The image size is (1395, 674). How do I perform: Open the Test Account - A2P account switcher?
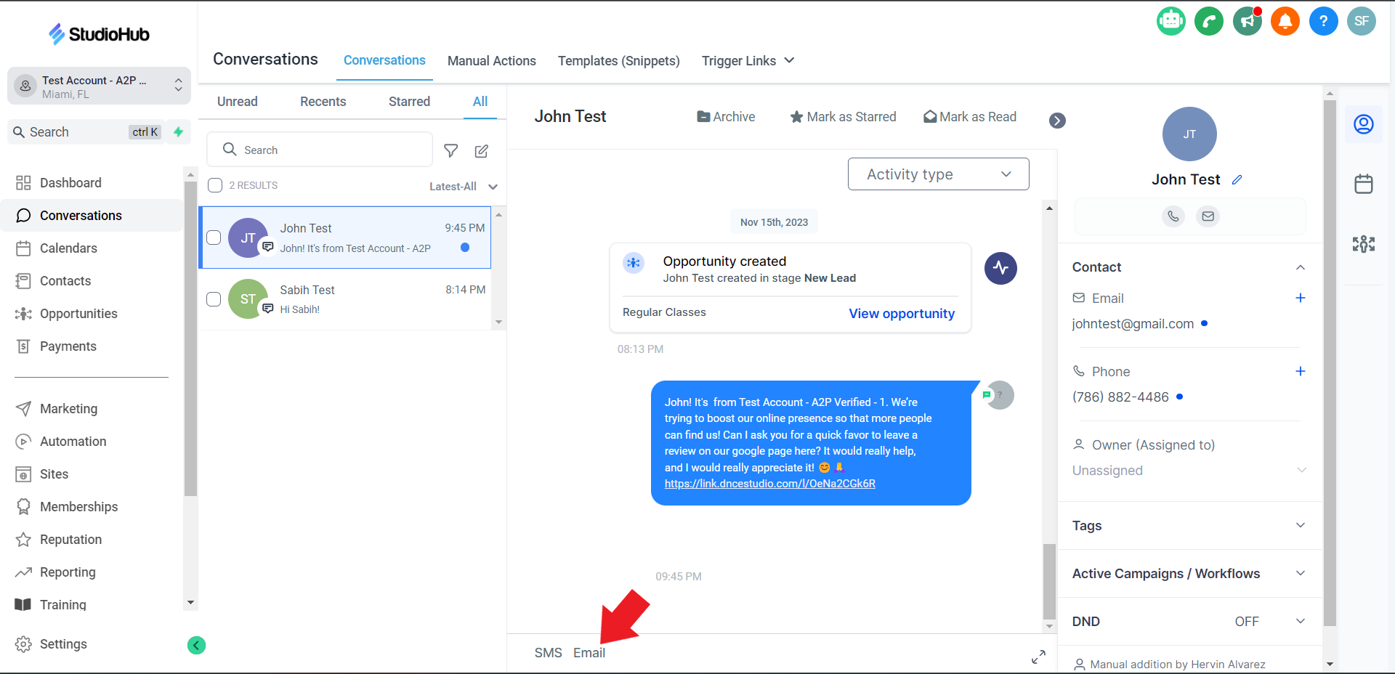point(99,86)
